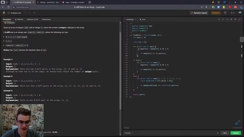Open the Bitwarden shield extension
This screenshot has height=137, width=244.
[218, 7]
